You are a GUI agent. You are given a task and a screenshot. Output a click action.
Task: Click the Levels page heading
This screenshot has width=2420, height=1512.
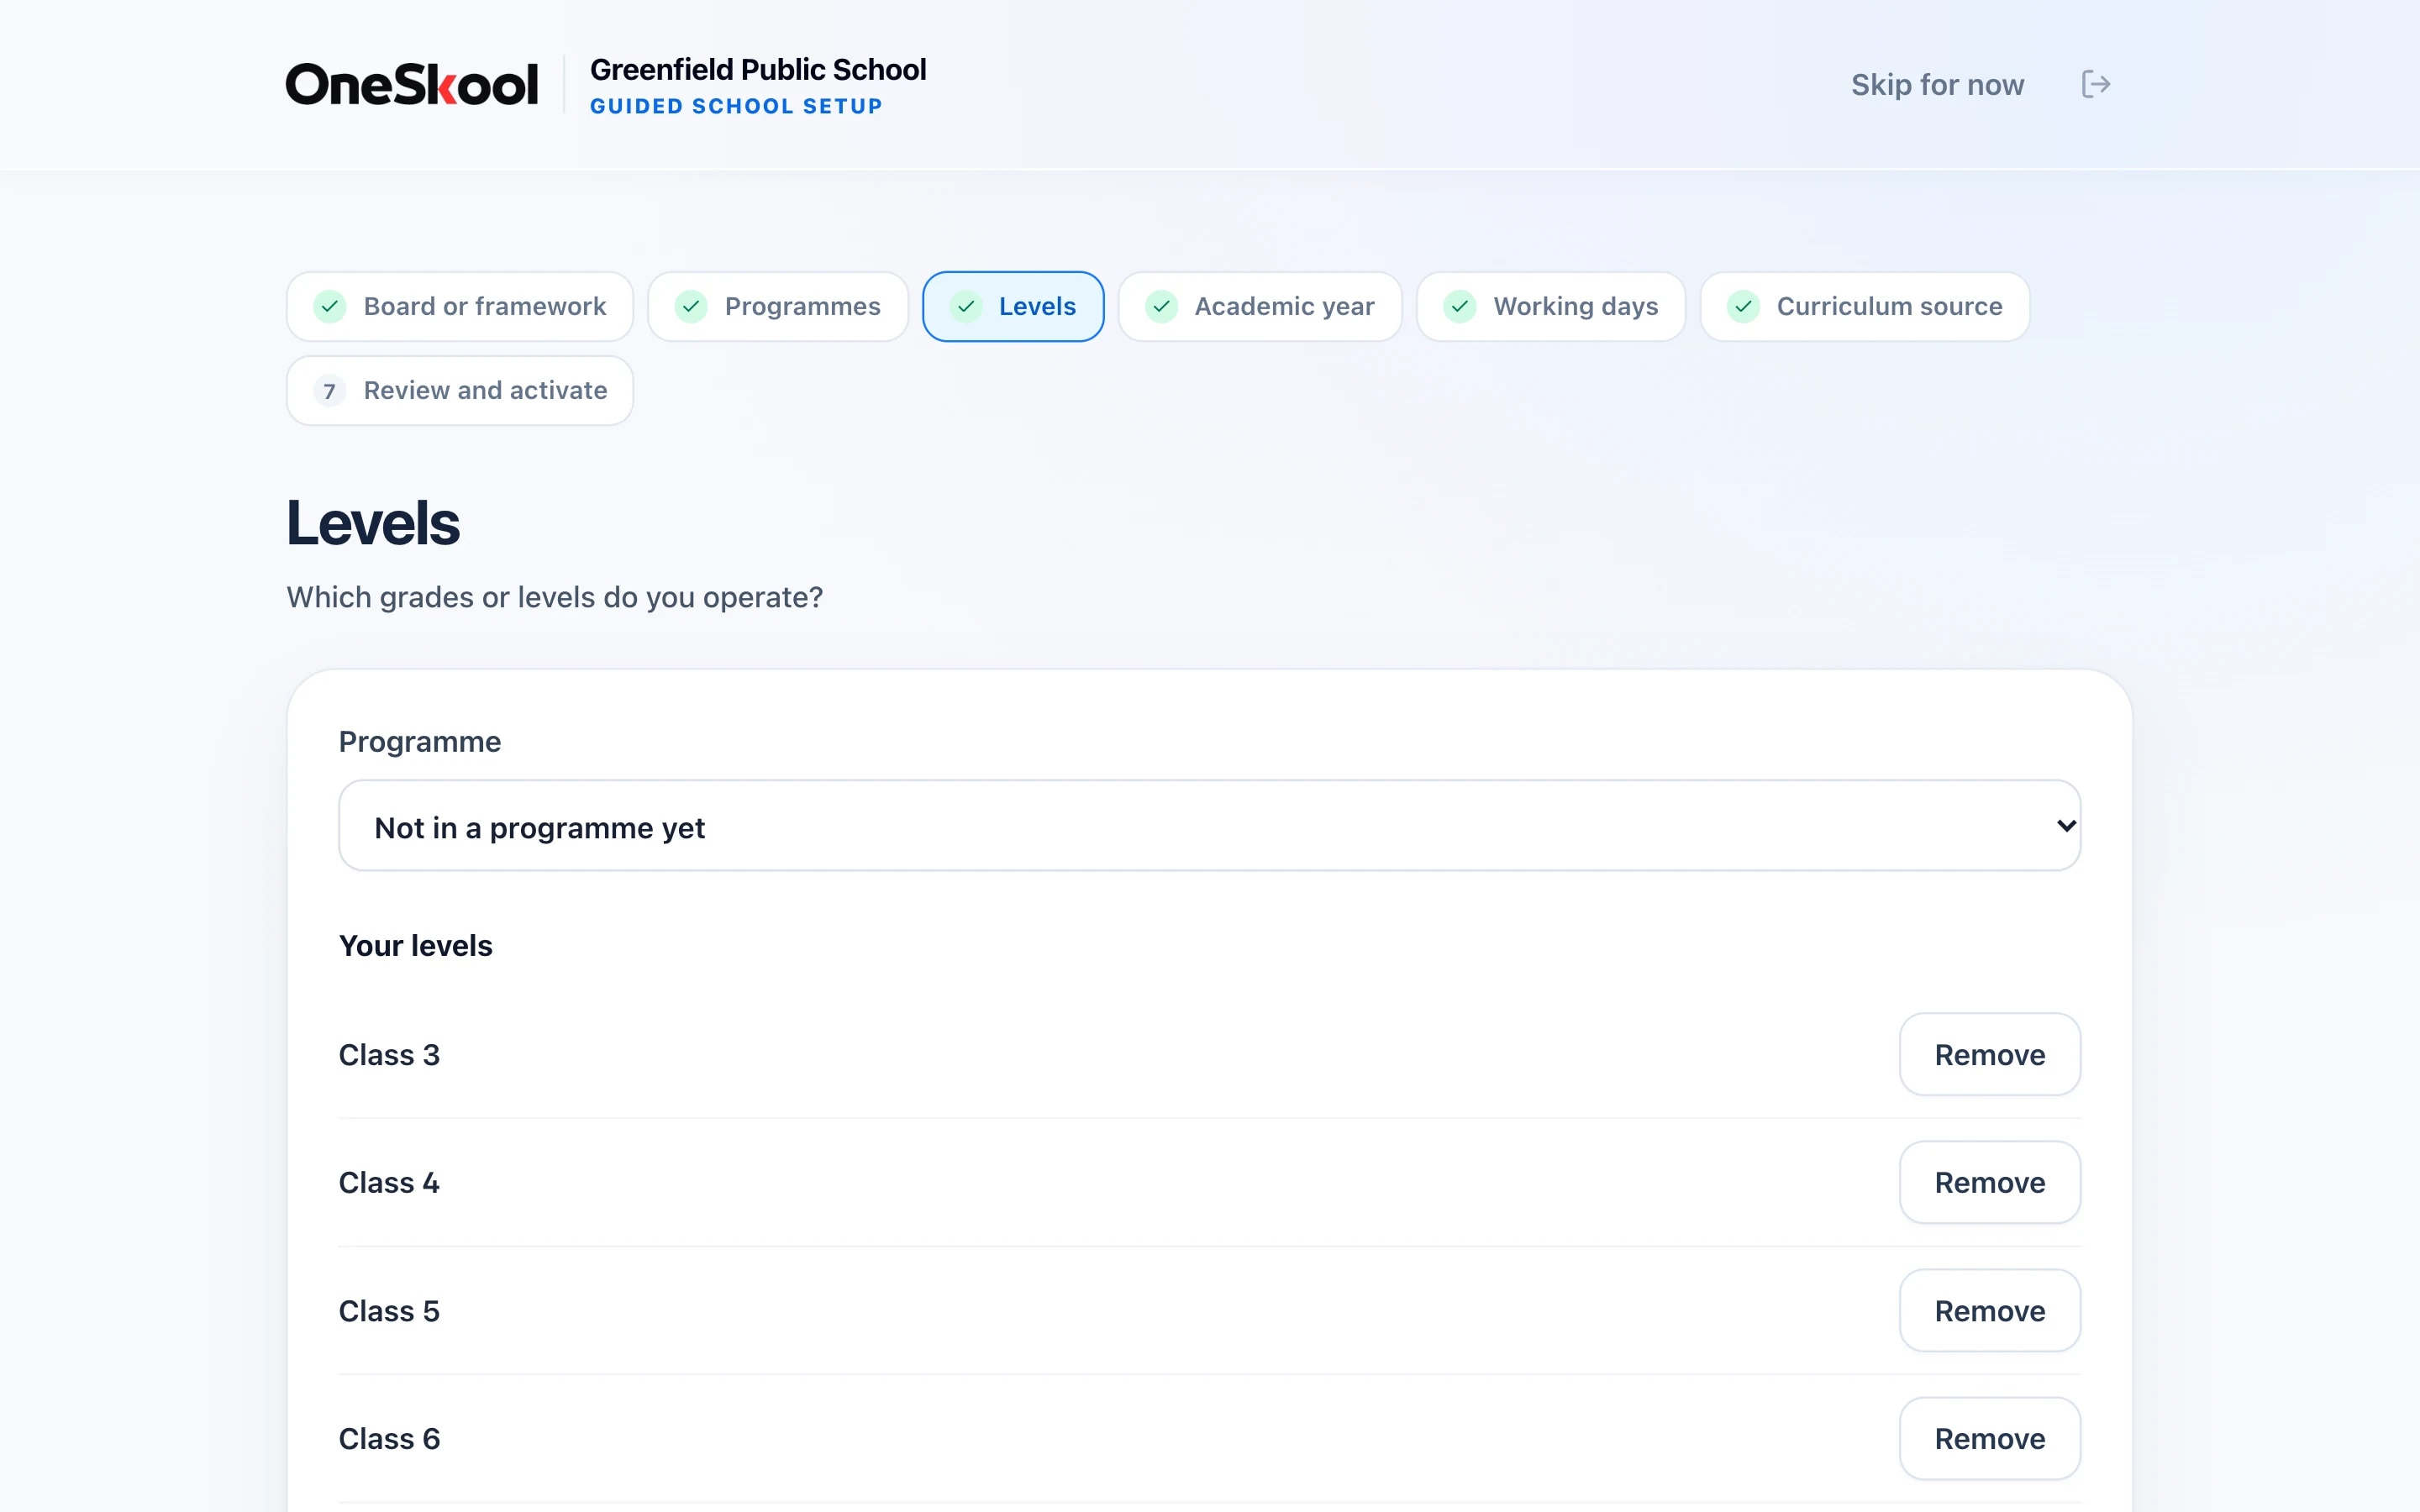pyautogui.click(x=373, y=522)
